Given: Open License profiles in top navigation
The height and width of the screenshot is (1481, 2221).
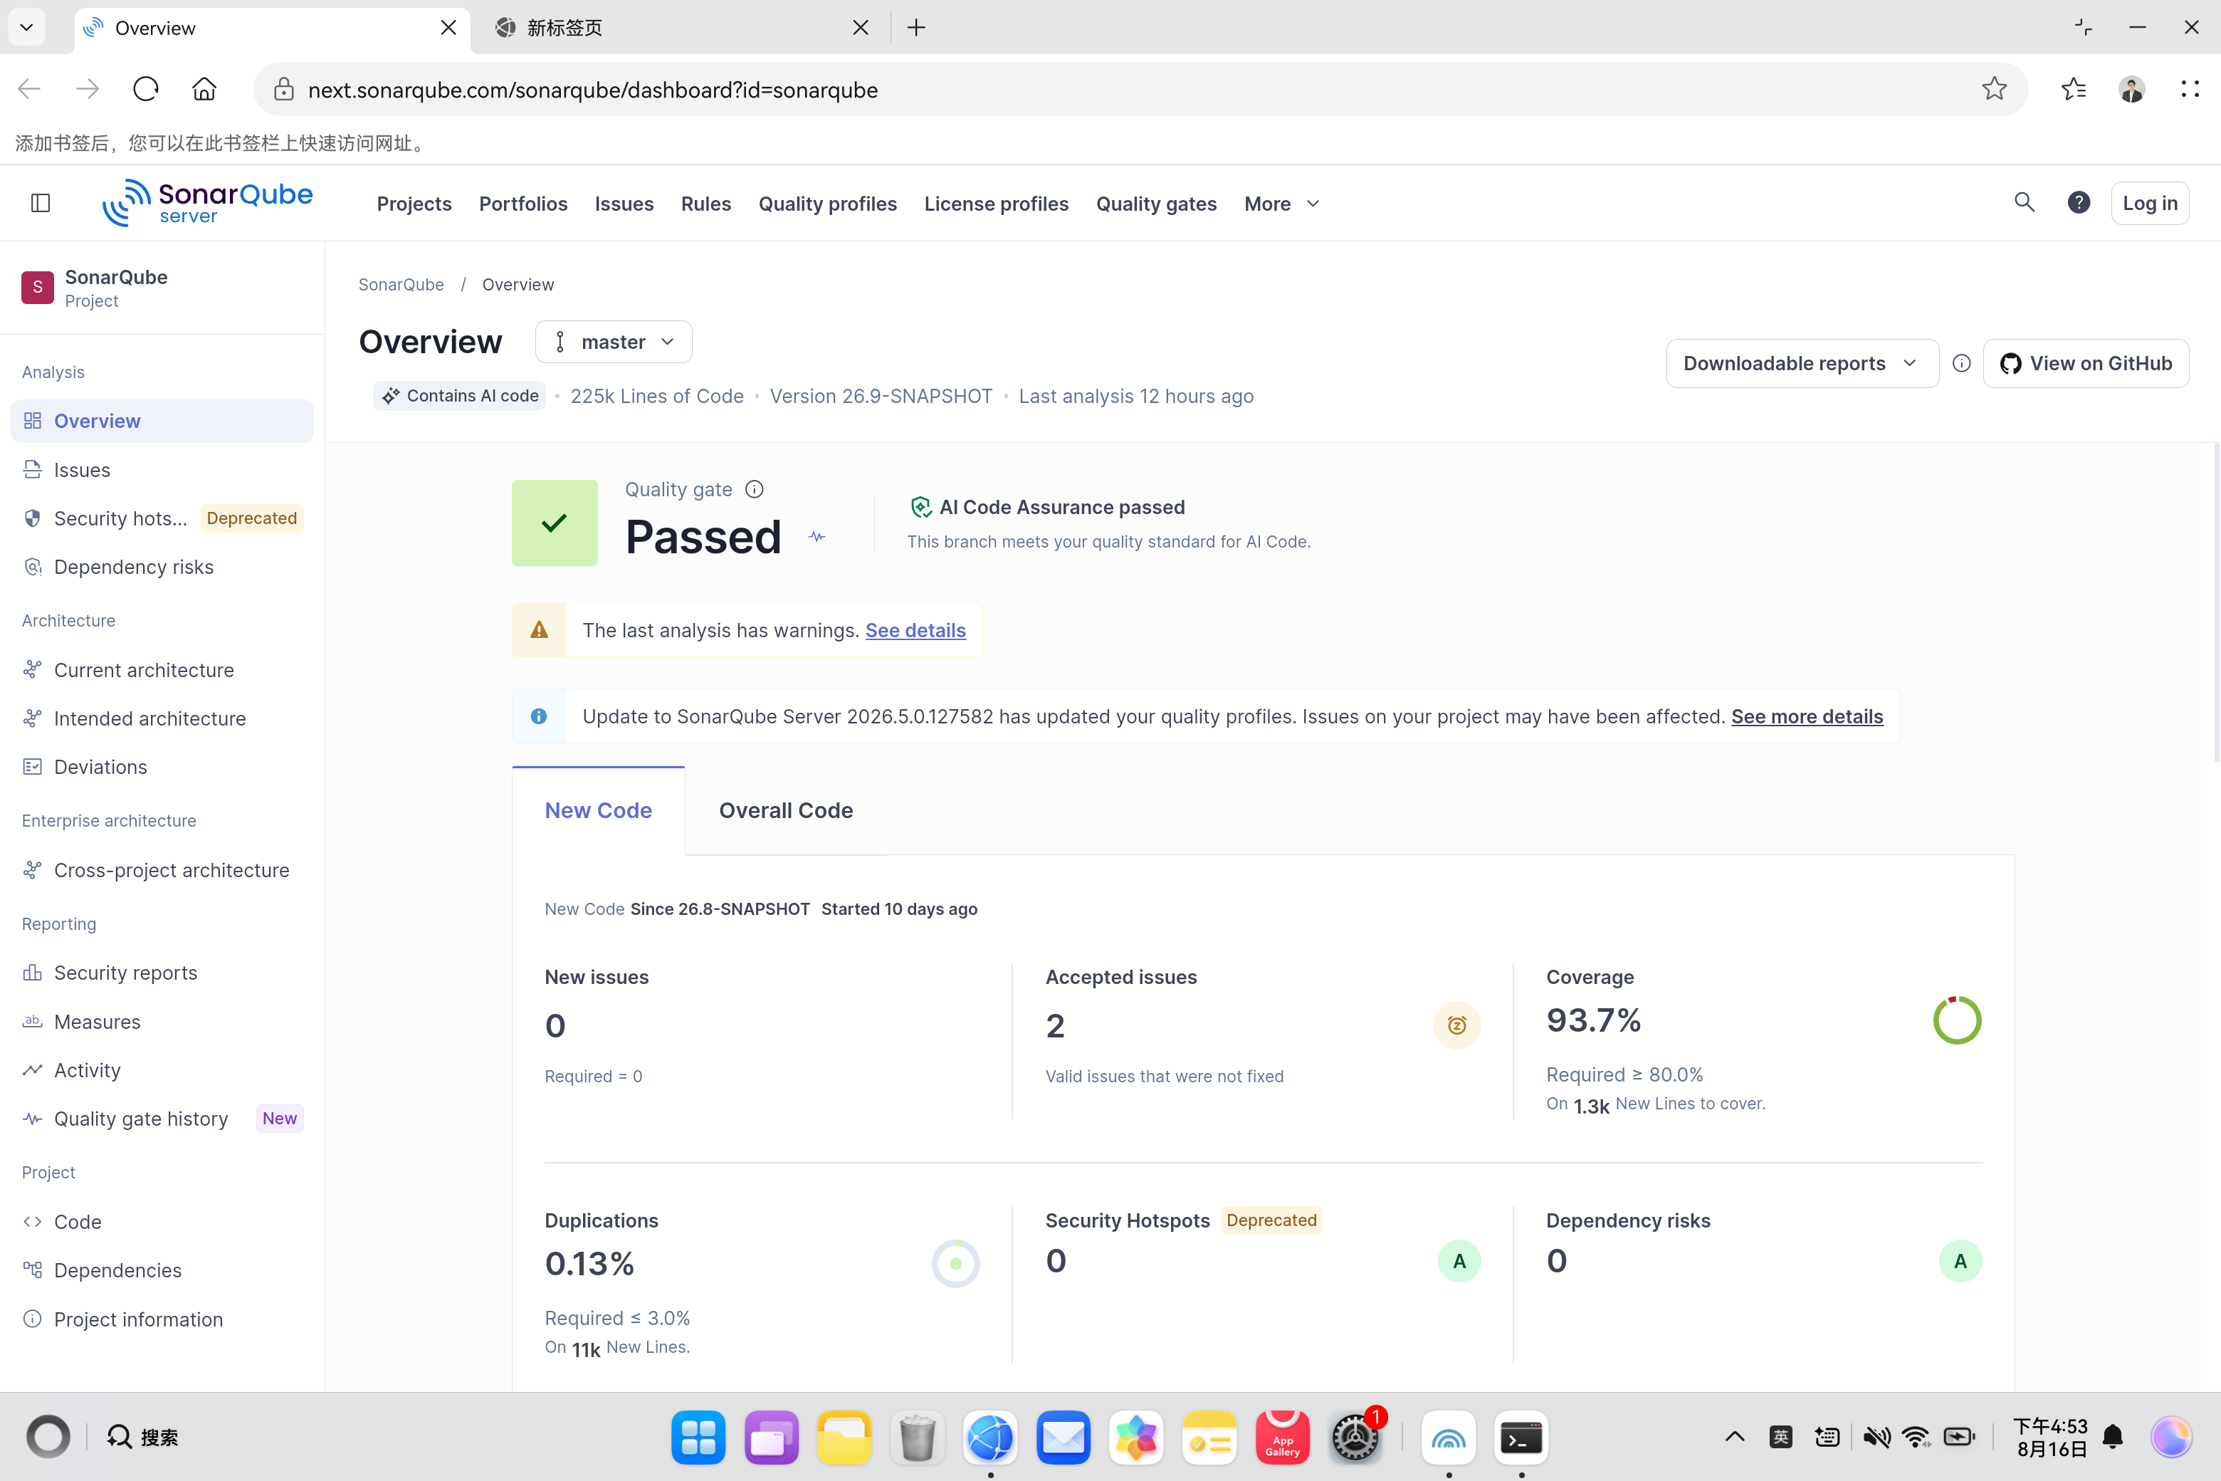Looking at the screenshot, I should 996,204.
